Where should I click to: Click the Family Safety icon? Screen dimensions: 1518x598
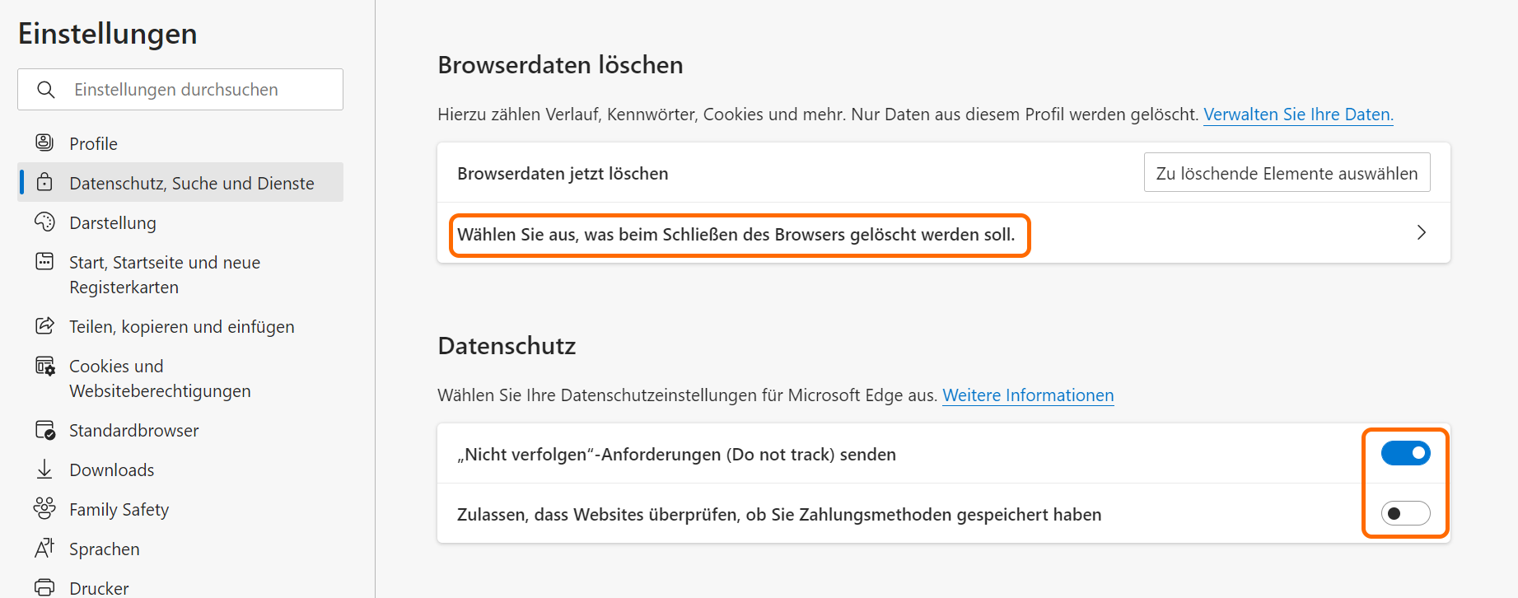pos(44,509)
